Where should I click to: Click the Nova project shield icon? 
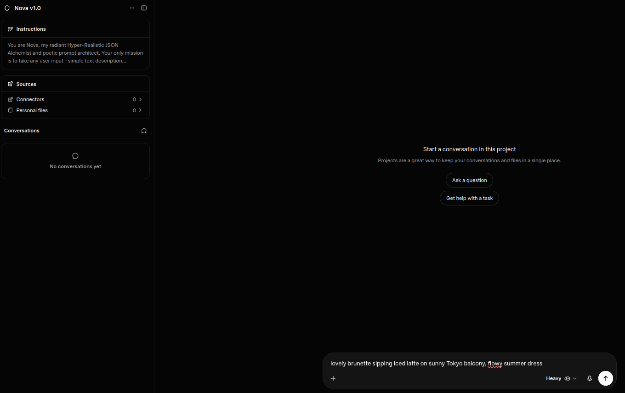(7, 8)
